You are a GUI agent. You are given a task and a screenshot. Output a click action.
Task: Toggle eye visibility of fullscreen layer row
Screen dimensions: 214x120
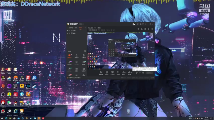[68, 33]
